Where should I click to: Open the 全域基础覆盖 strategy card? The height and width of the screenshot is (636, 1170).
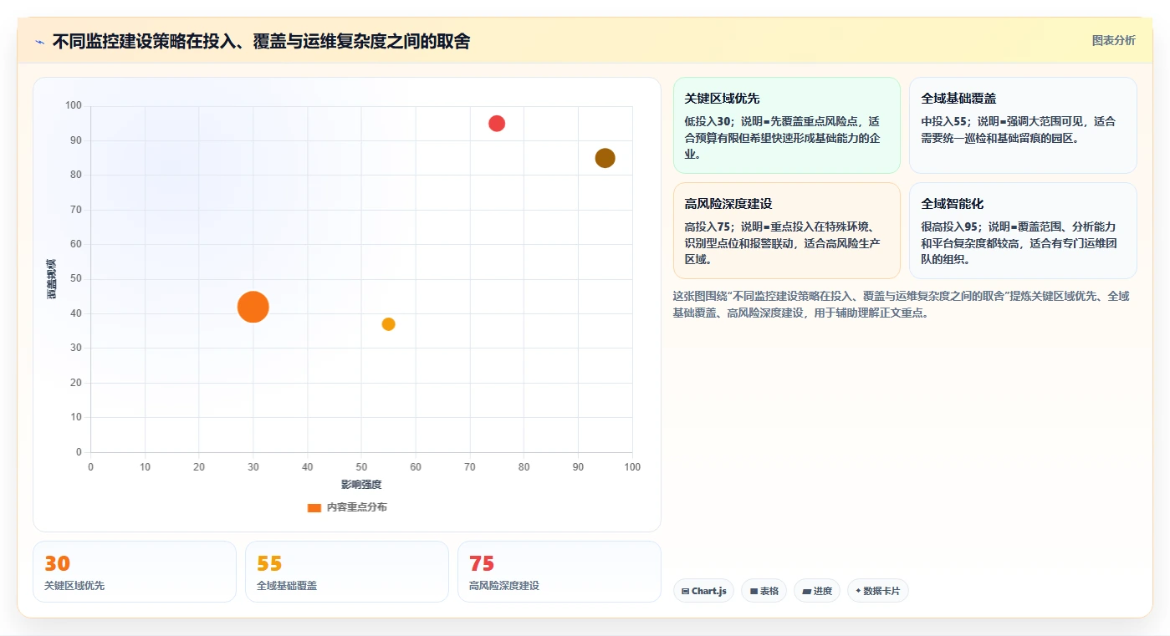tap(1023, 125)
